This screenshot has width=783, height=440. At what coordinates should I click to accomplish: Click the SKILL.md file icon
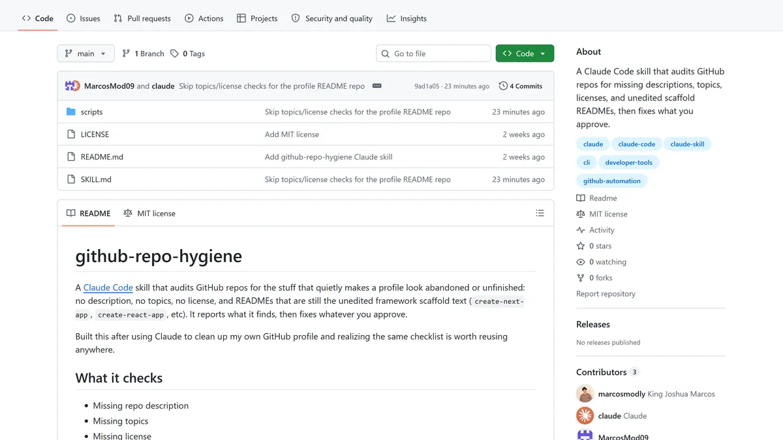71,179
